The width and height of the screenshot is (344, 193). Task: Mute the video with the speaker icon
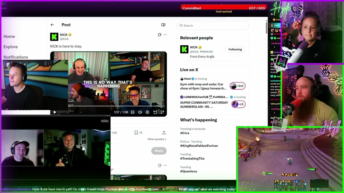[140, 112]
